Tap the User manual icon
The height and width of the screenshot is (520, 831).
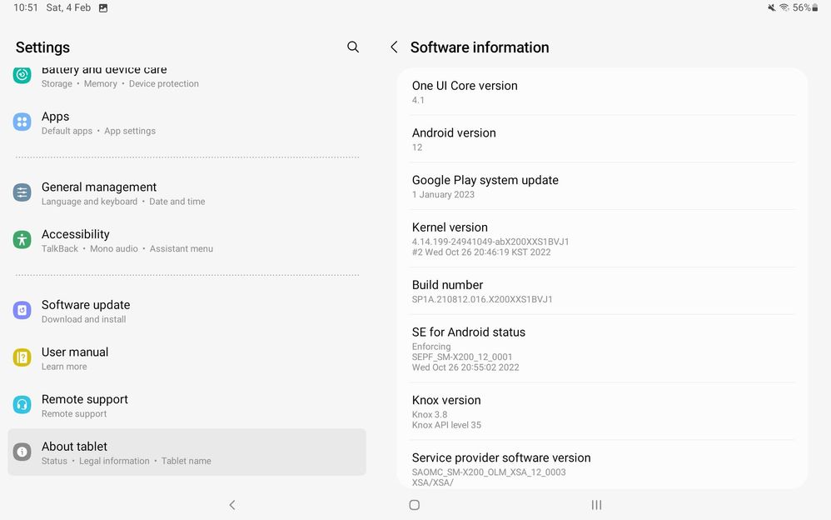pyautogui.click(x=22, y=357)
